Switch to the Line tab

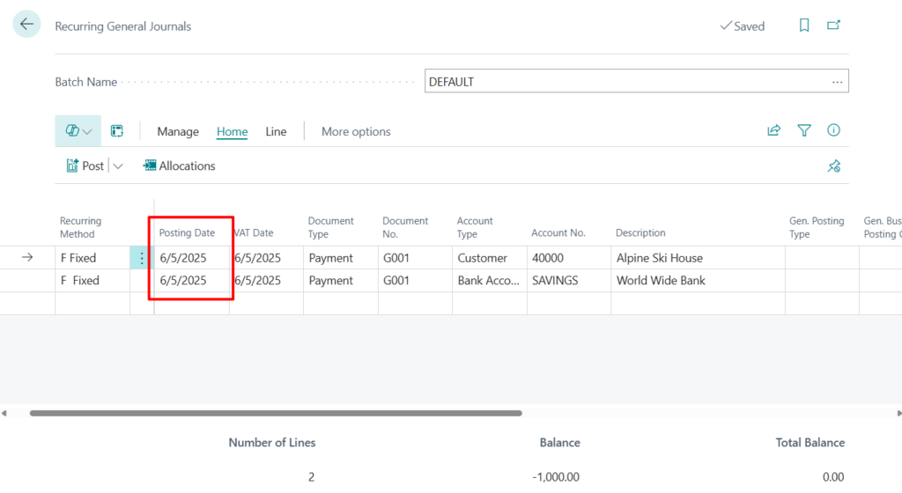click(x=276, y=131)
